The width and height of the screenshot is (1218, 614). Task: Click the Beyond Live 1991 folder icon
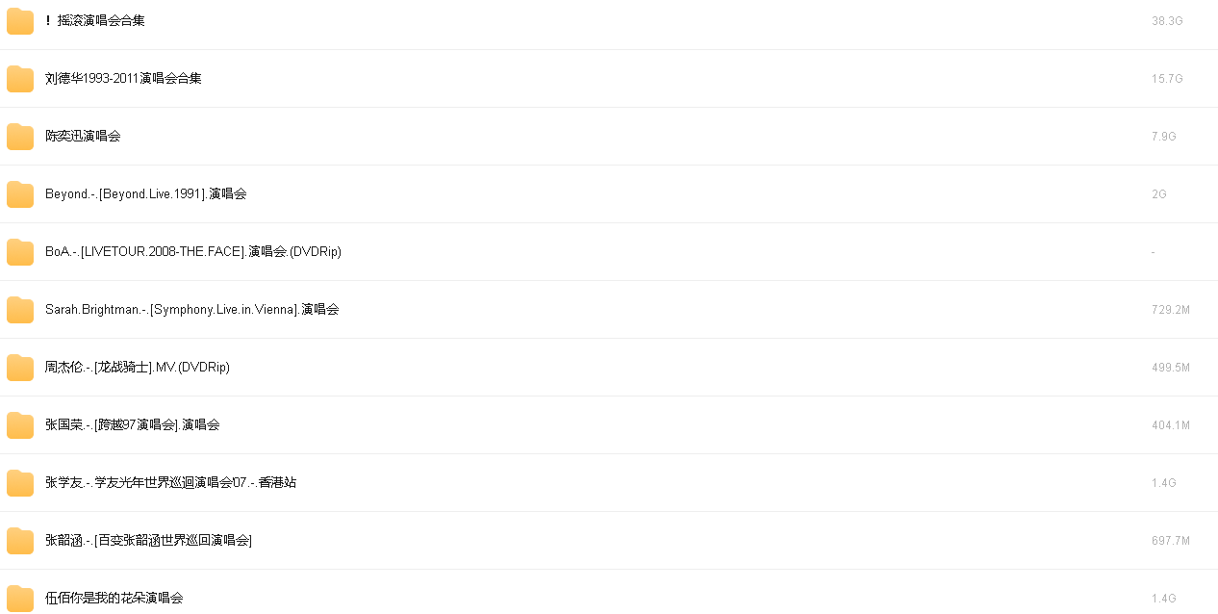[20, 194]
